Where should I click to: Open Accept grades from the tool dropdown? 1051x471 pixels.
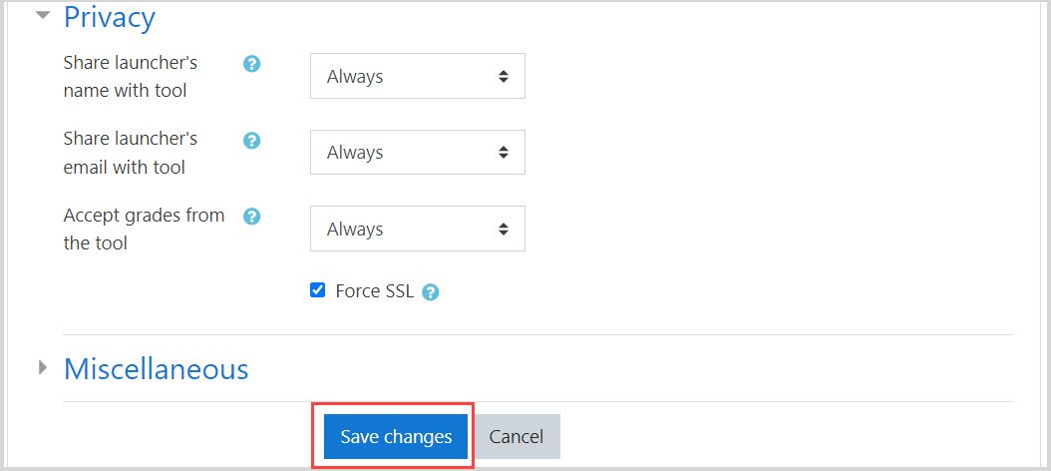point(417,230)
